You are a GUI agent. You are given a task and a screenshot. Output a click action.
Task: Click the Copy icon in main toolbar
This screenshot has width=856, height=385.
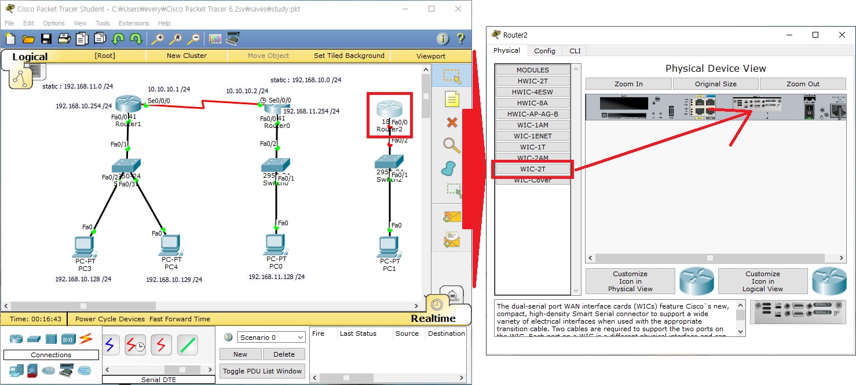coord(82,39)
